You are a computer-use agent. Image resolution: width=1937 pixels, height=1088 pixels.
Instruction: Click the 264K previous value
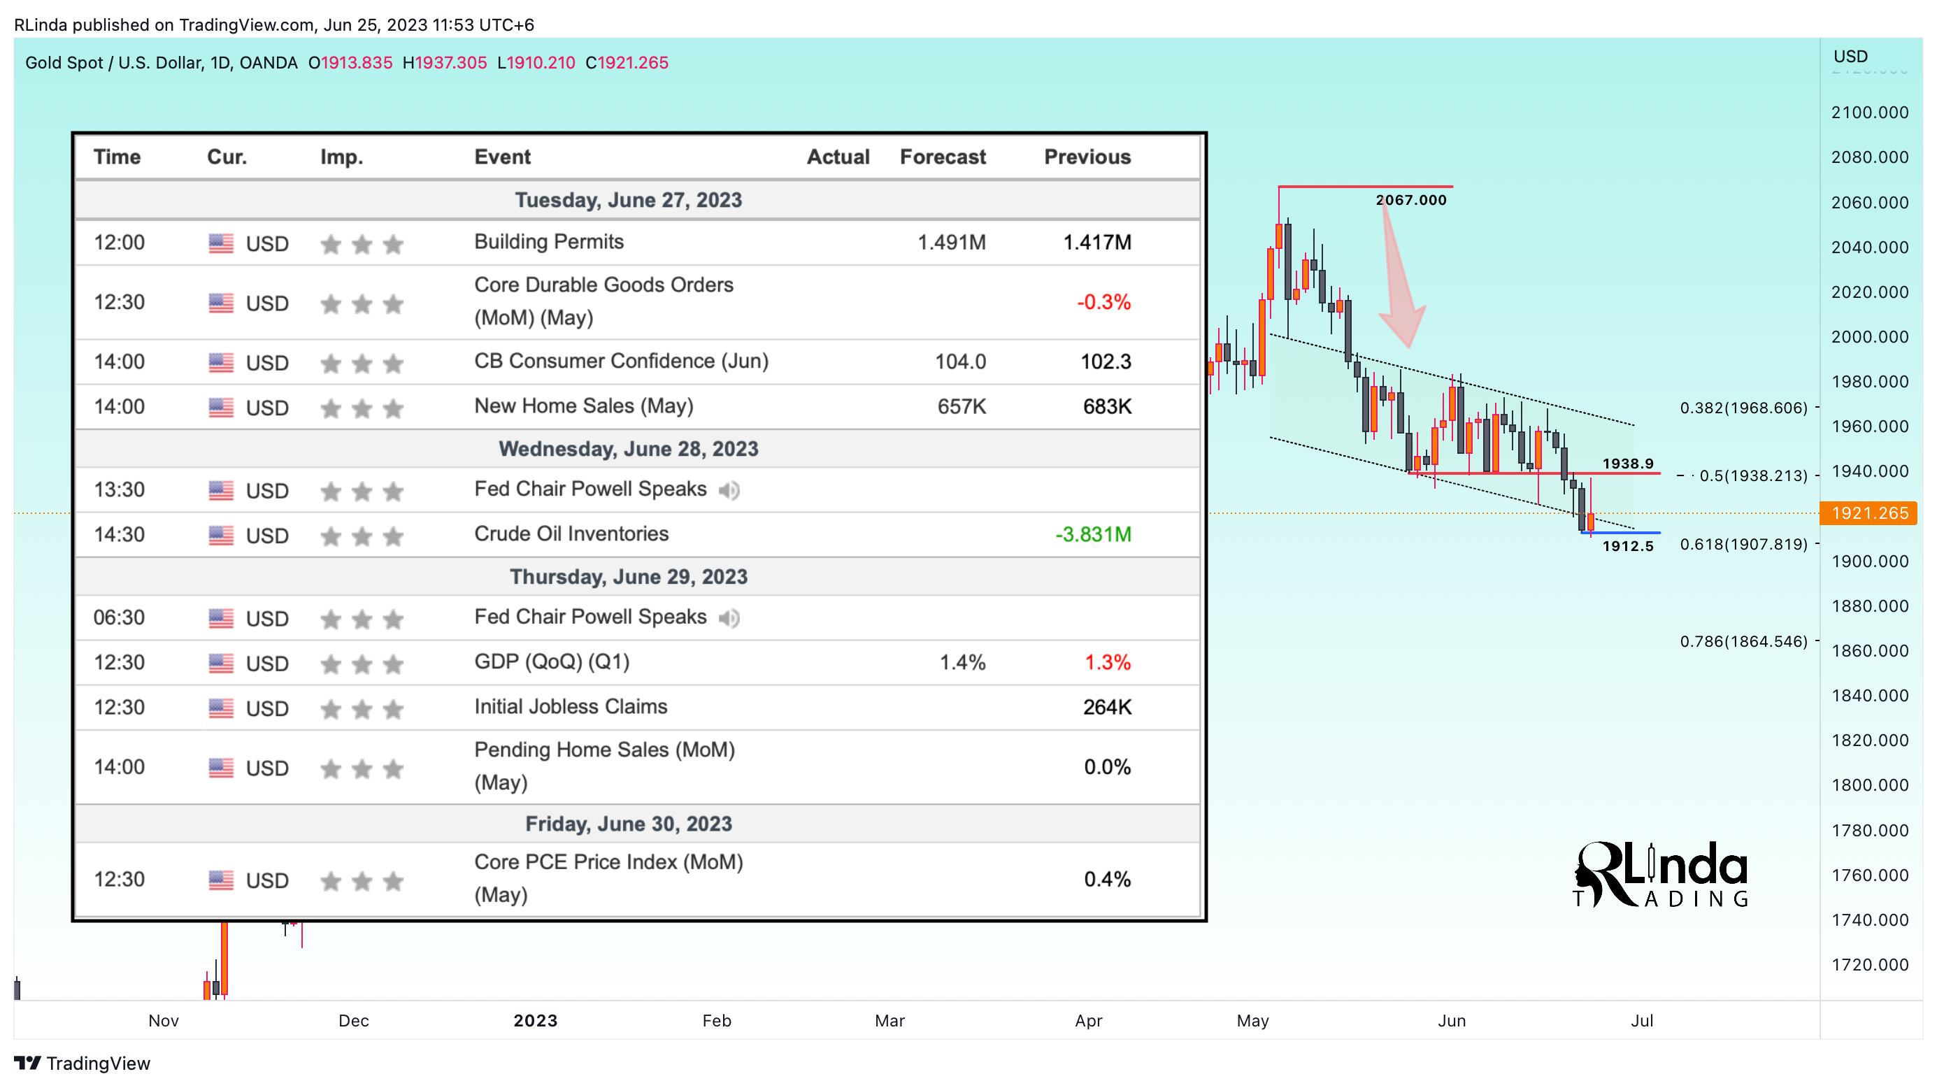pyautogui.click(x=1107, y=708)
